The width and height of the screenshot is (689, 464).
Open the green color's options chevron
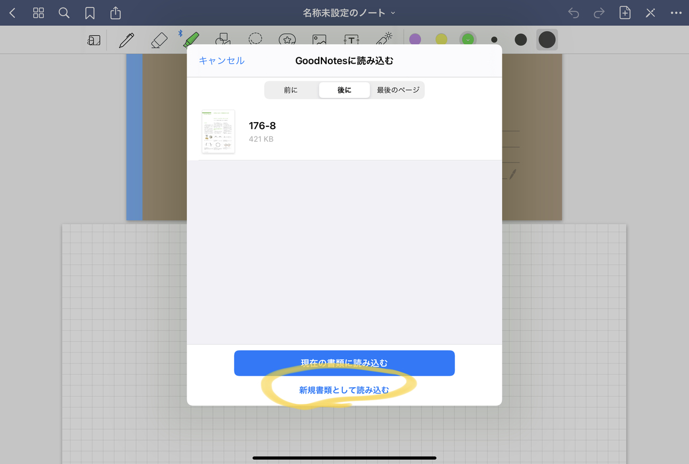[x=468, y=40]
